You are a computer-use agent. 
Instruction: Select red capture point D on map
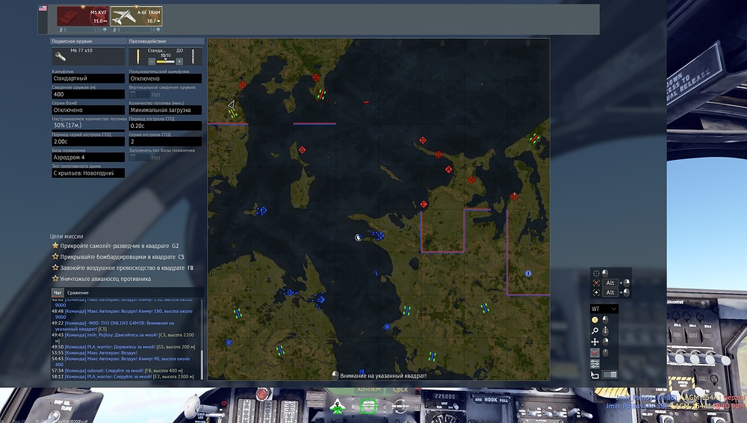click(x=423, y=141)
